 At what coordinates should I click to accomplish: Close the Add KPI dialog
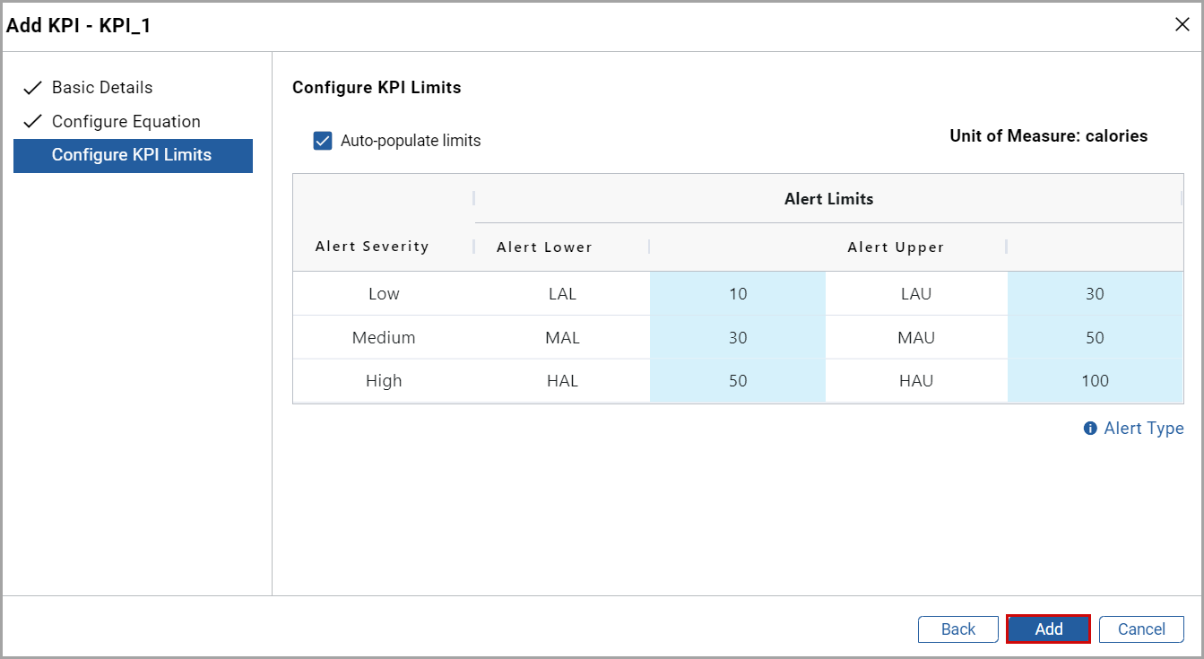coord(1182,24)
